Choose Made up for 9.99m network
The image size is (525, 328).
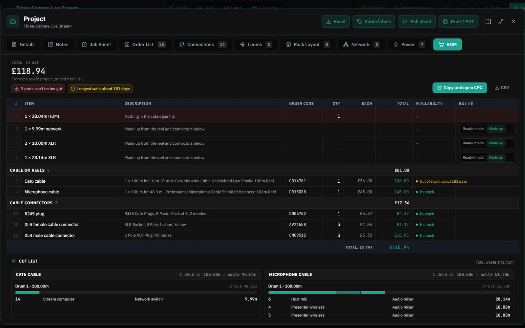click(x=496, y=129)
